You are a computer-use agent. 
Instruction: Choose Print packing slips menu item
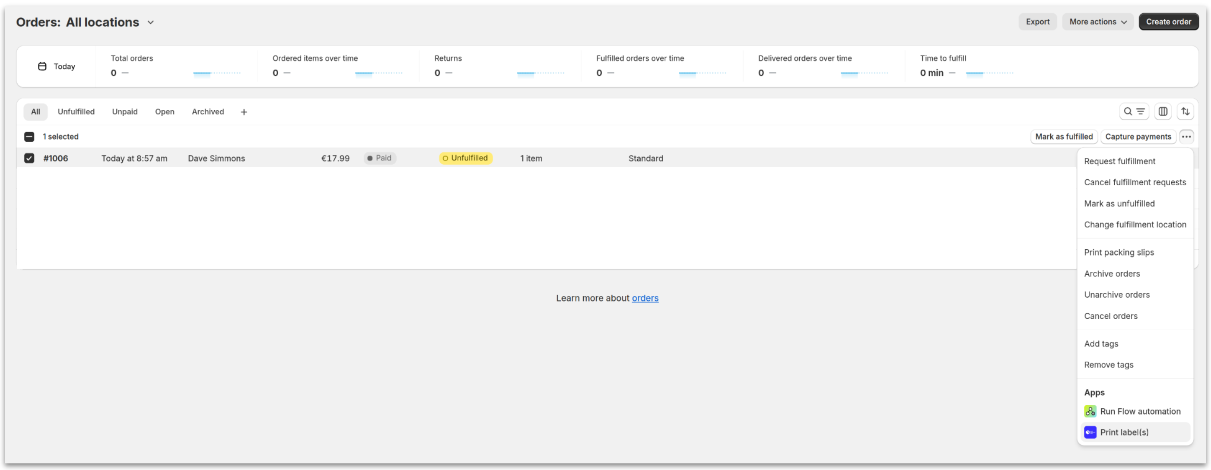pos(1119,252)
